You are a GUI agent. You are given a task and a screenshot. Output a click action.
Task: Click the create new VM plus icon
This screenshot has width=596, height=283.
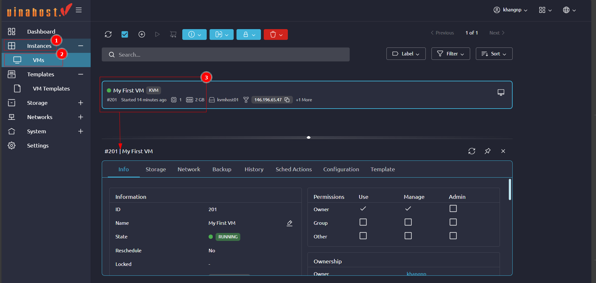pyautogui.click(x=142, y=34)
